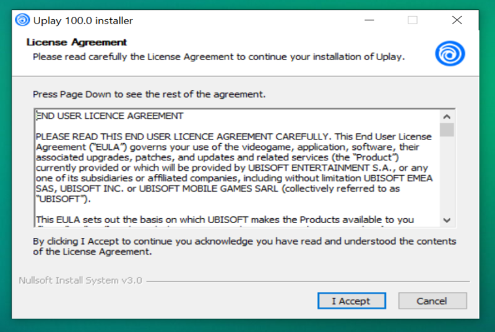Click inside the license agreement text box
Screen dimensions: 495x332
tap(238, 168)
